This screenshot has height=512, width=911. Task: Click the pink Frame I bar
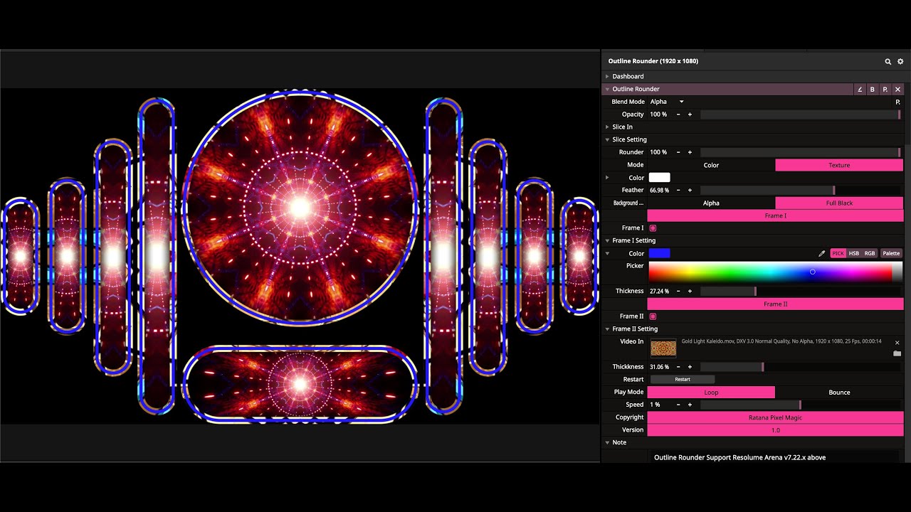point(775,215)
